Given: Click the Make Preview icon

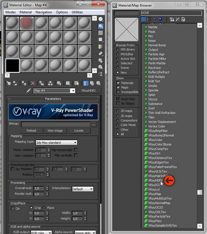Looking at the screenshot, I should [x=101, y=54].
